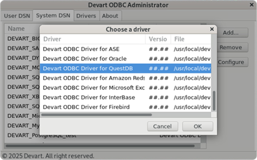Click the vertical scrollbar in driver list
The image size is (257, 160).
coord(214,101)
